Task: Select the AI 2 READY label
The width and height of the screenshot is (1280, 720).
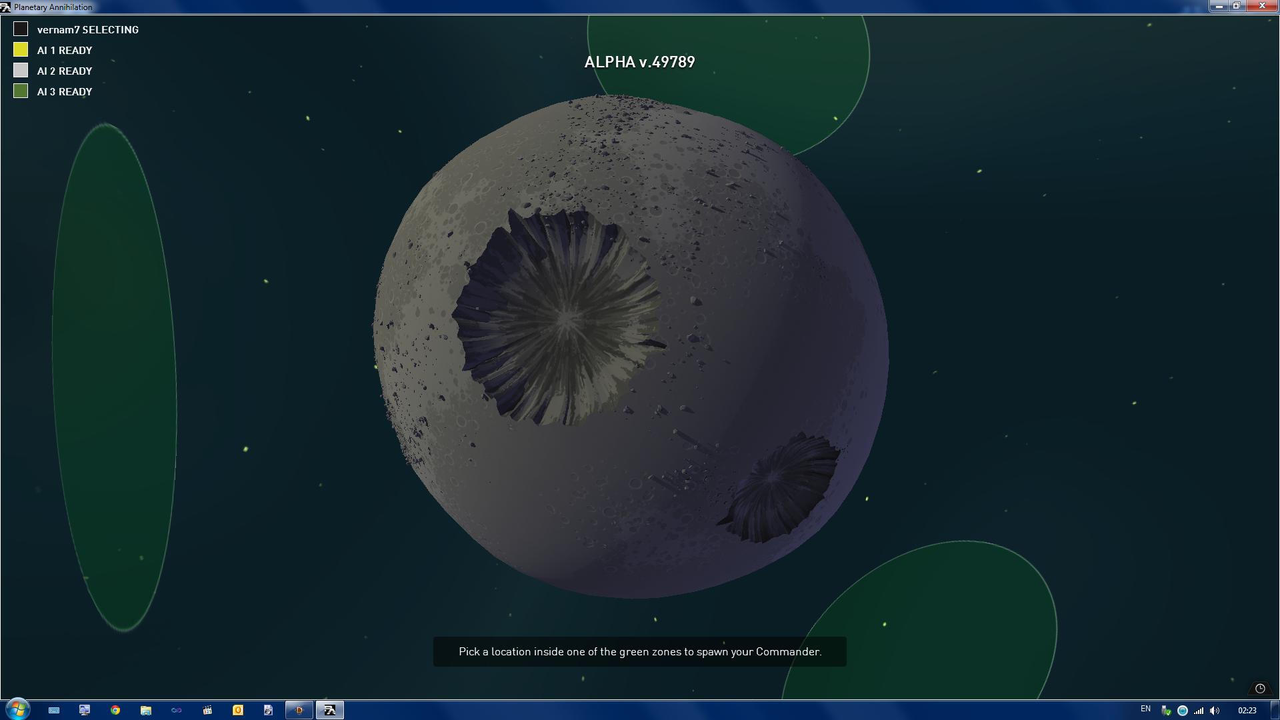Action: click(65, 71)
